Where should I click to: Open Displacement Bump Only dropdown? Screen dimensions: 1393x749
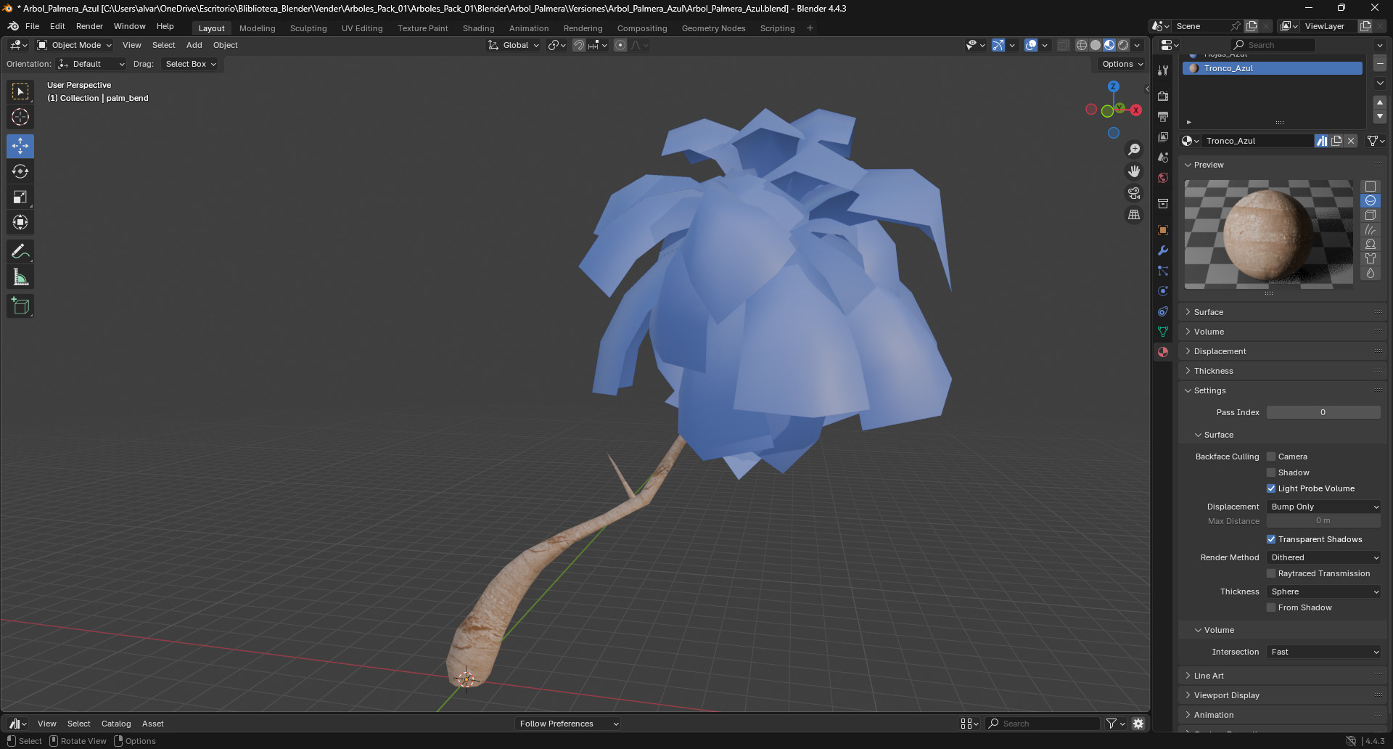1324,507
